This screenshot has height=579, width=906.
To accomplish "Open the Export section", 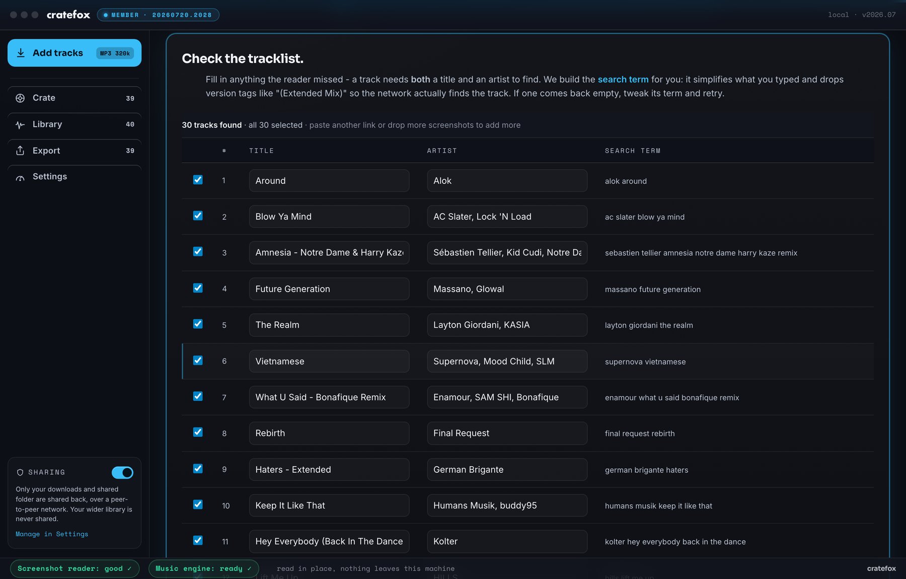I will pos(74,151).
